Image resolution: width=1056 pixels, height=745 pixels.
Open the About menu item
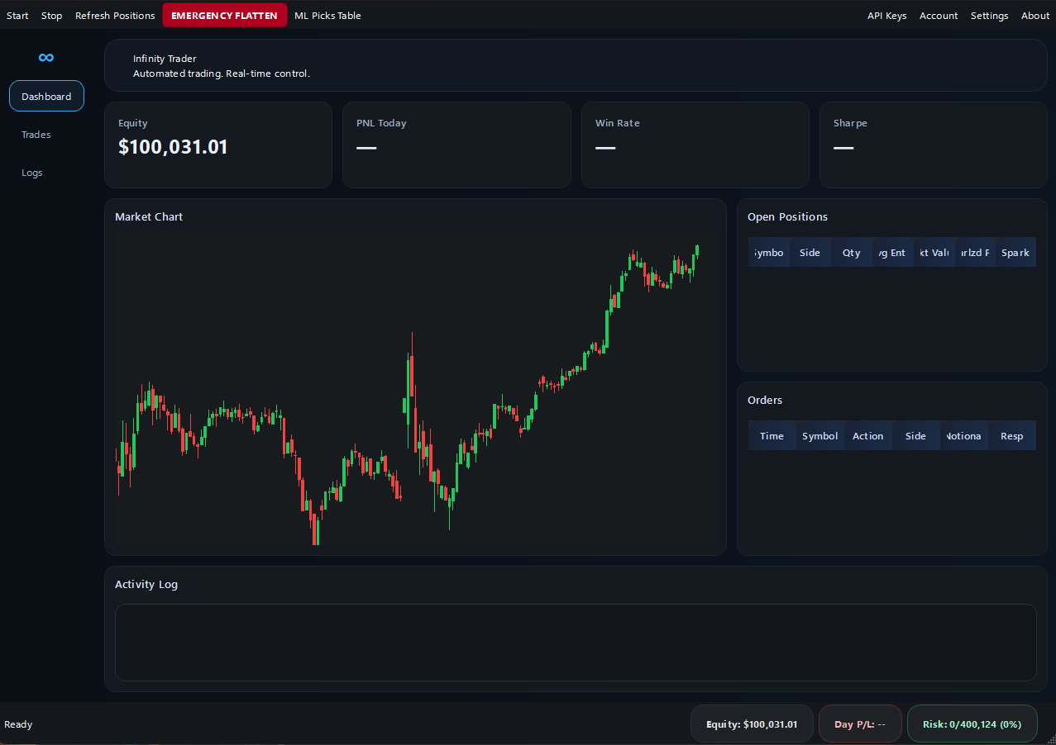(x=1034, y=16)
